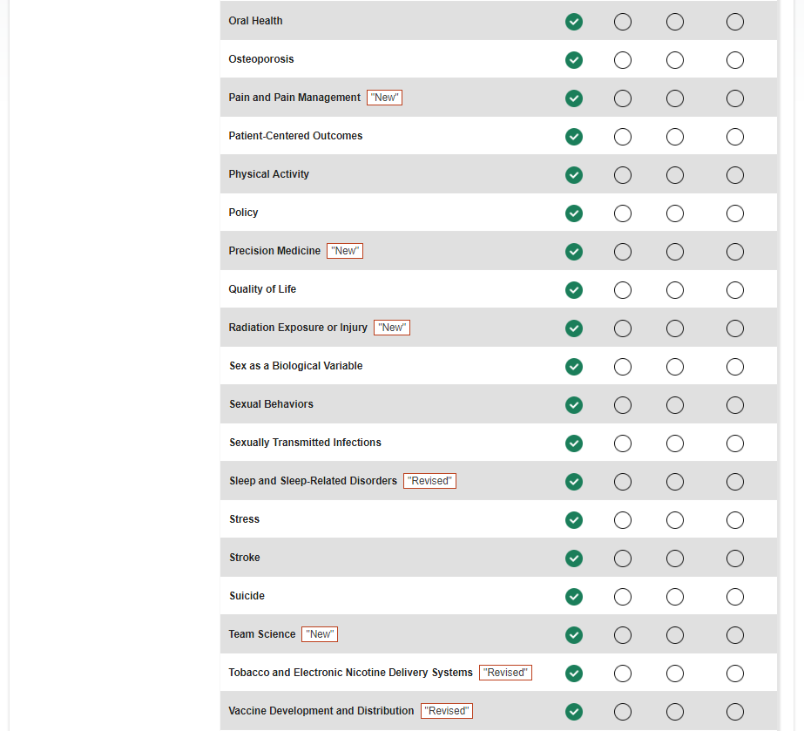The width and height of the screenshot is (804, 731).
Task: Click the green checkmark for Sexual Behaviors
Action: point(574,405)
